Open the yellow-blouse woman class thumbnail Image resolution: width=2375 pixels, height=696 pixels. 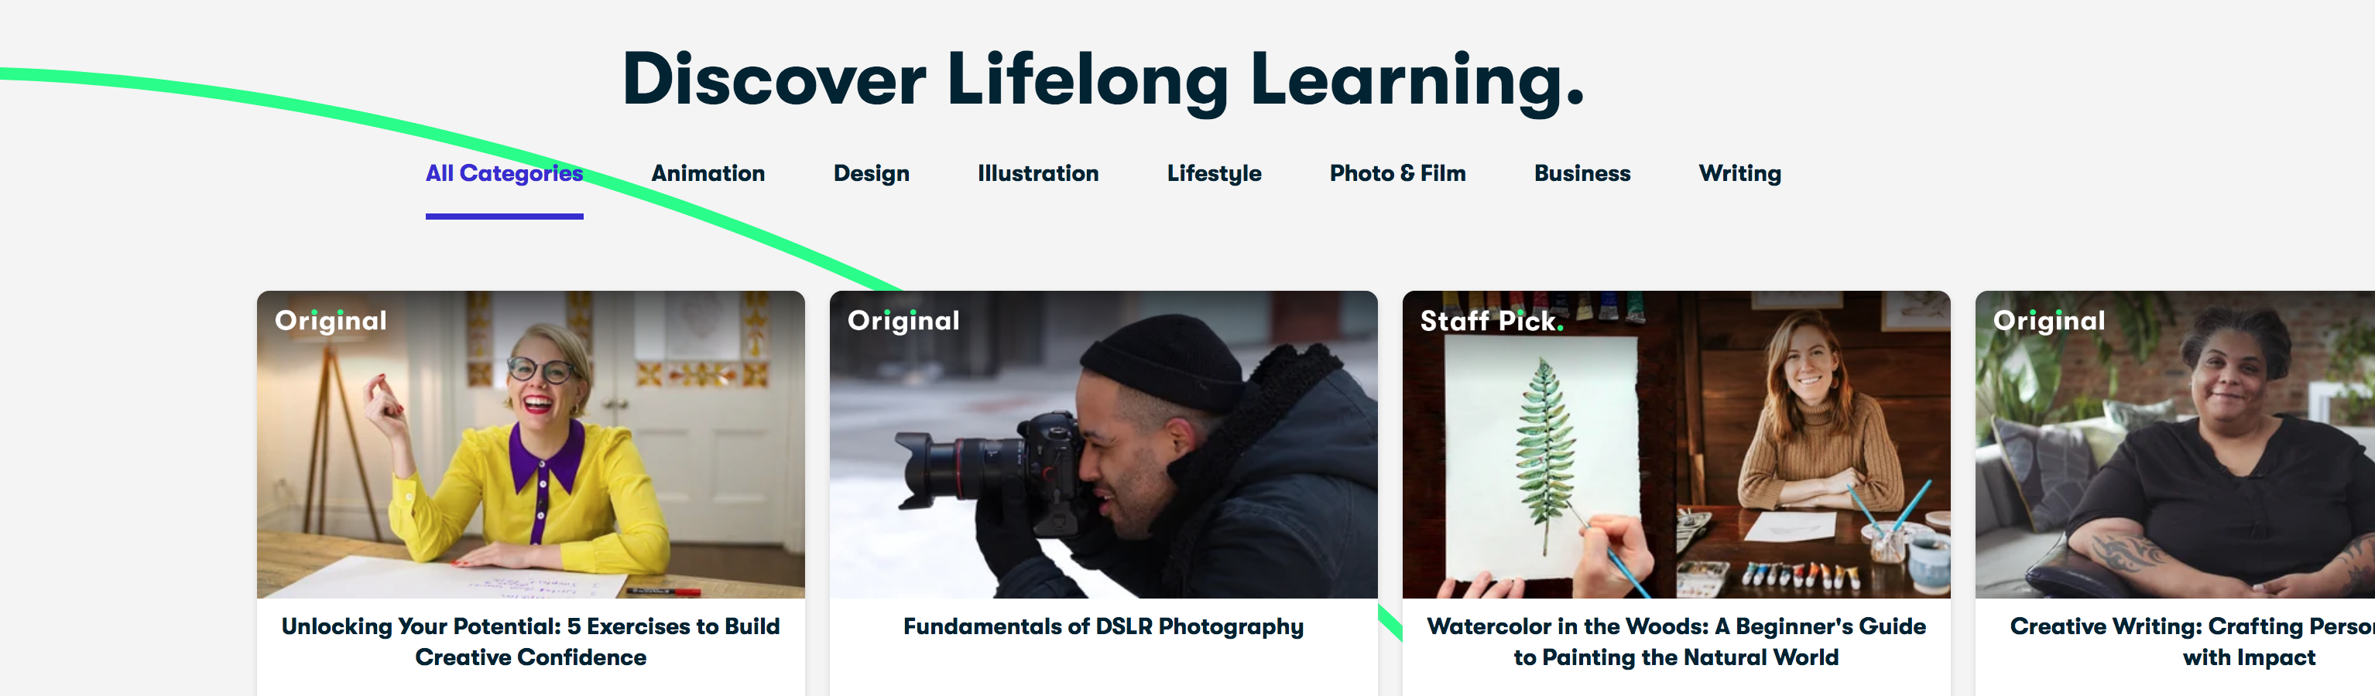click(x=531, y=445)
